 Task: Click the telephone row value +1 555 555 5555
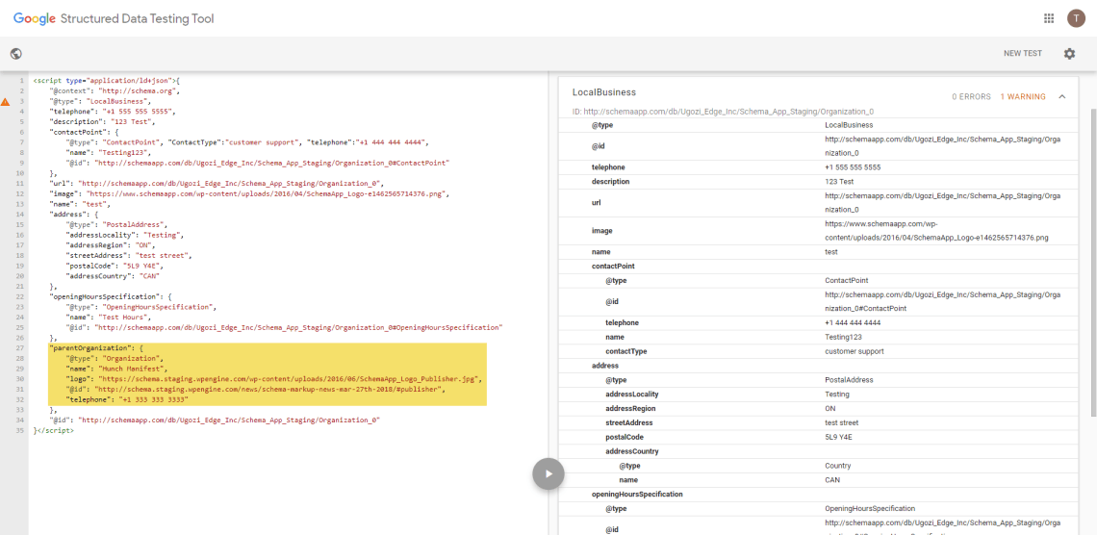pos(853,167)
